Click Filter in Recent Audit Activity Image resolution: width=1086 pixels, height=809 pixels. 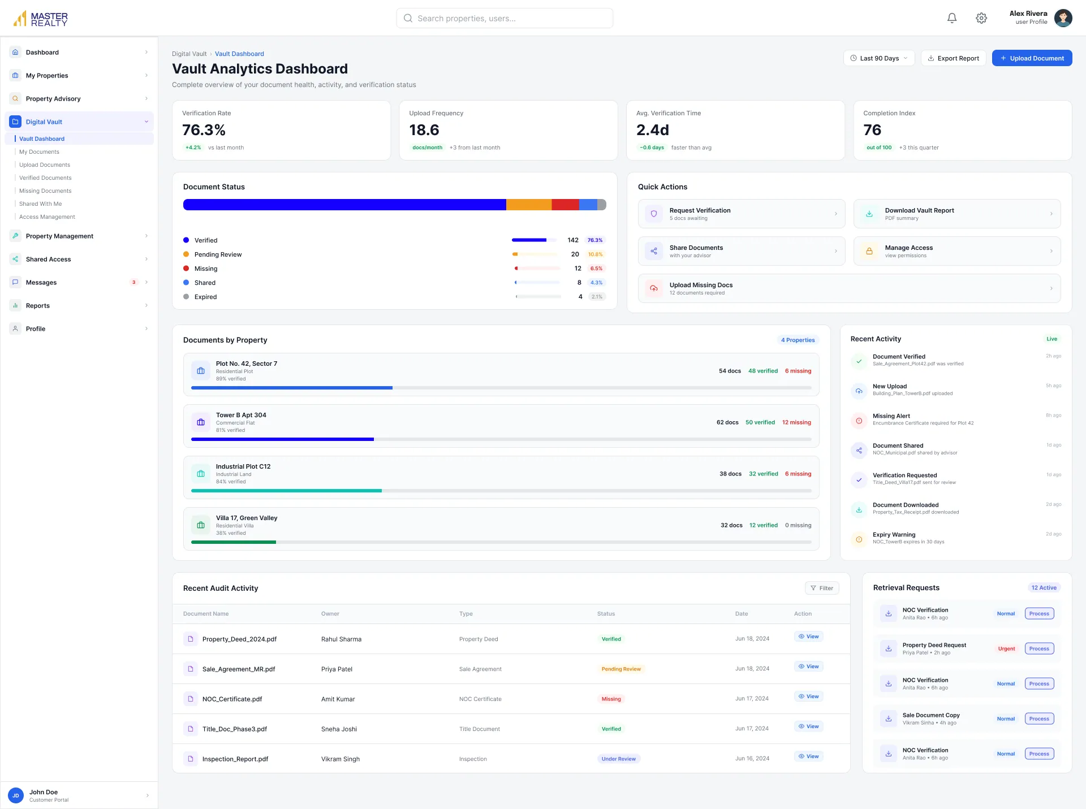point(822,588)
